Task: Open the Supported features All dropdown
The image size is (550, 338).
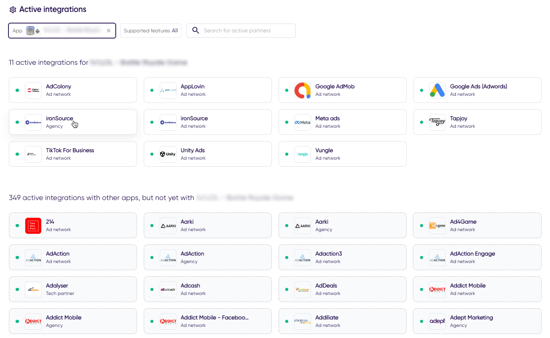Action: (x=151, y=31)
